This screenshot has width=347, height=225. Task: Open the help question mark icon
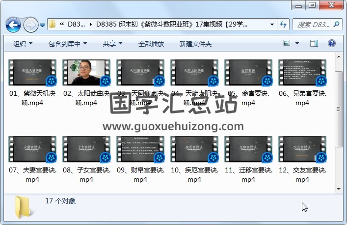coord(332,44)
